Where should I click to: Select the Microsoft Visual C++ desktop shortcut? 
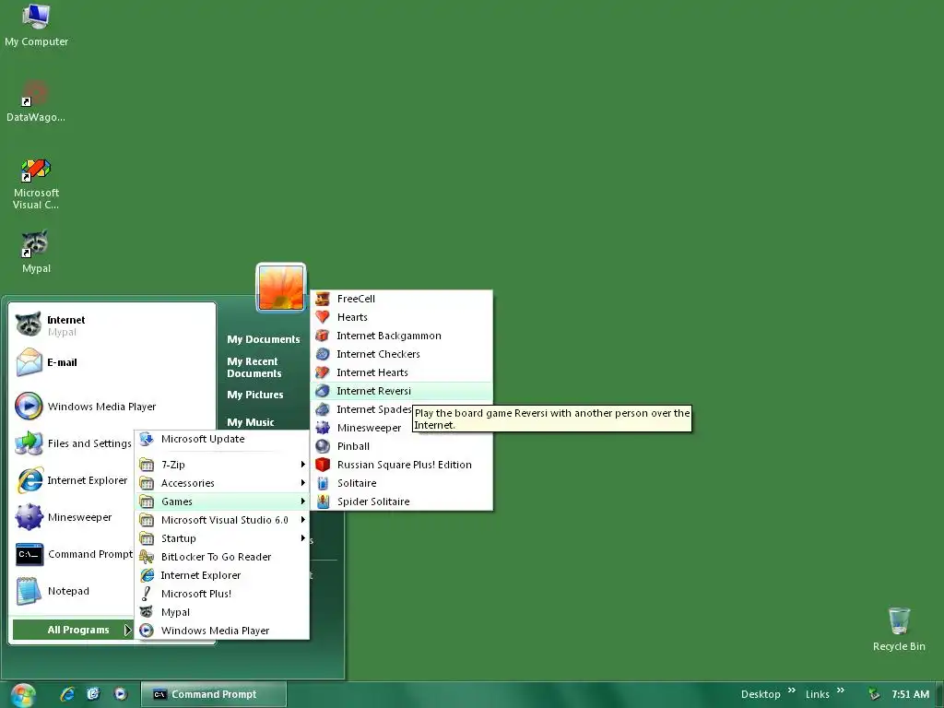[x=36, y=183]
